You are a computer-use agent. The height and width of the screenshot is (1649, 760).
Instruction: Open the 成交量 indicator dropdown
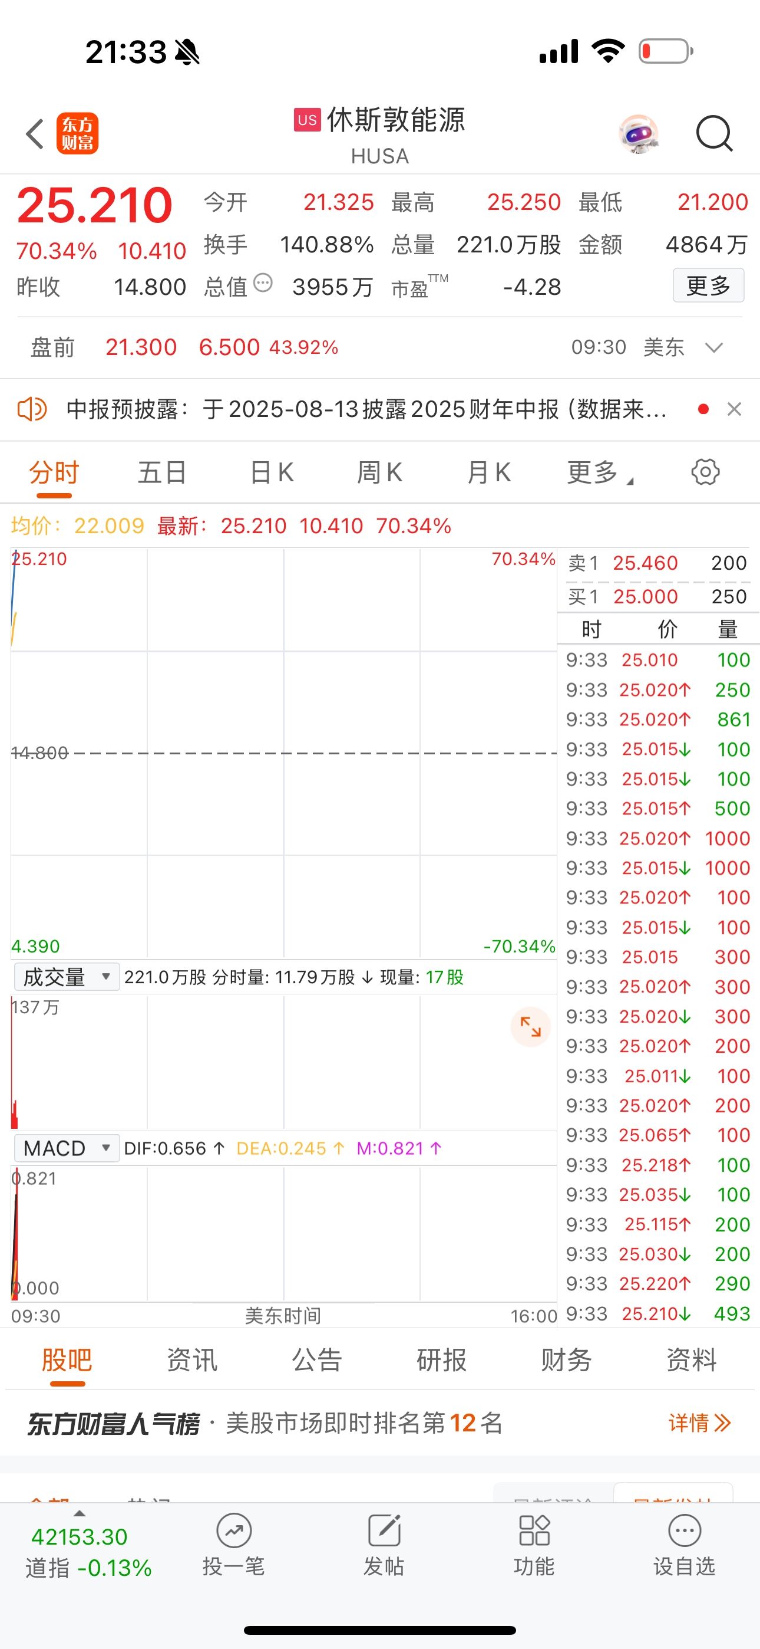click(x=67, y=977)
